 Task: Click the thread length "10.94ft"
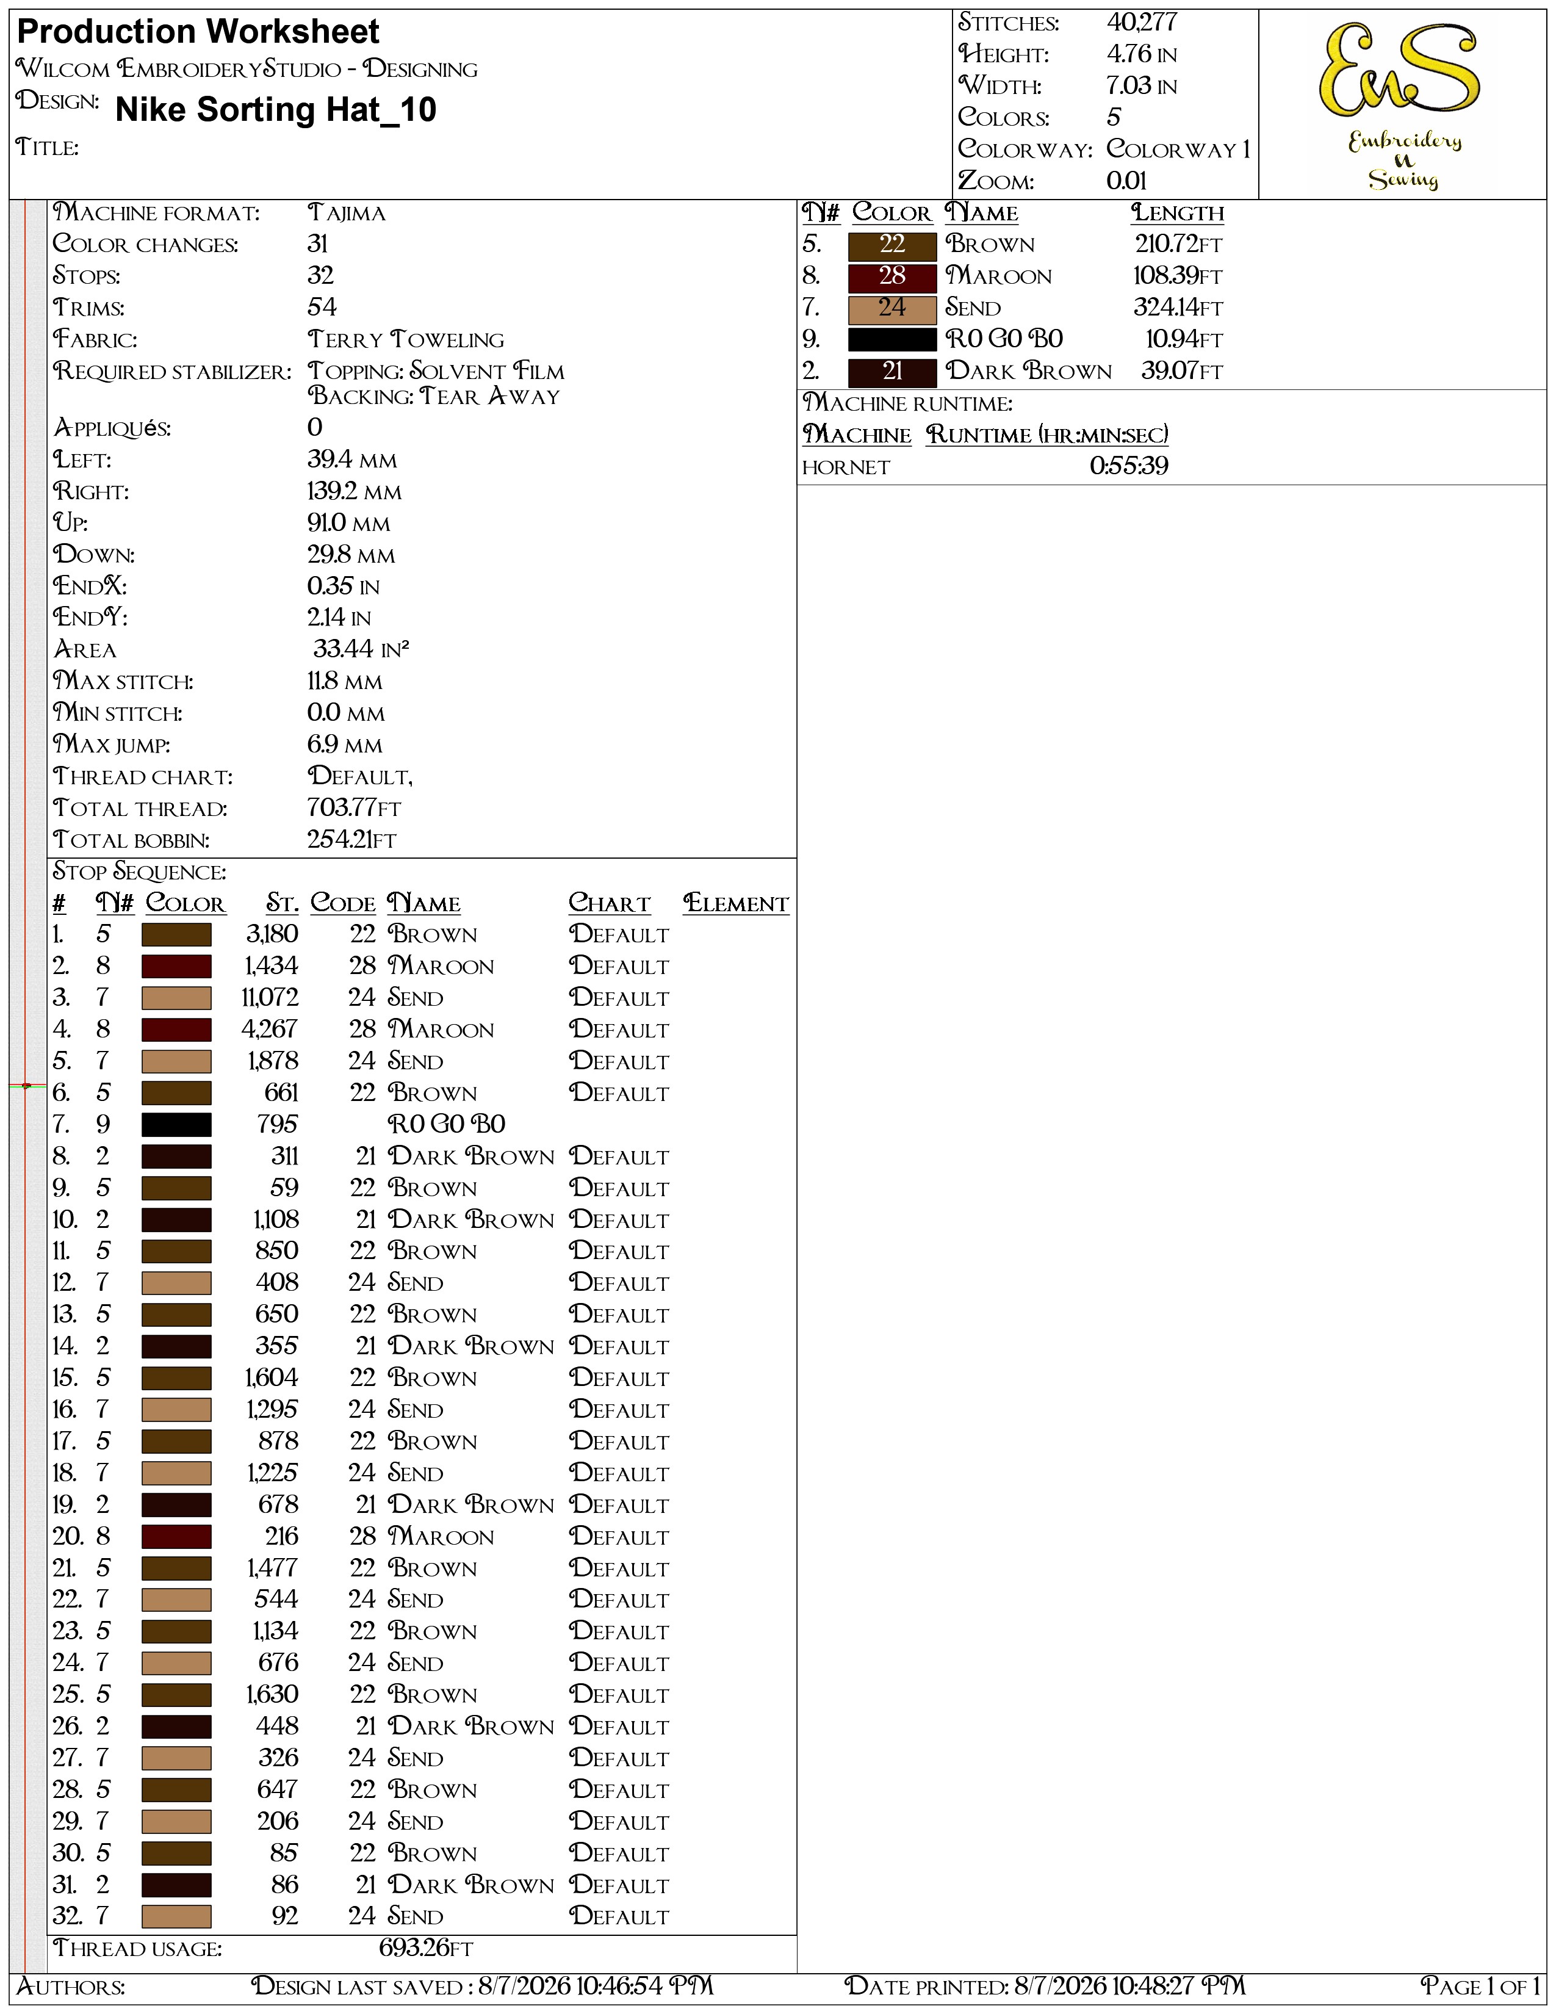click(1184, 339)
